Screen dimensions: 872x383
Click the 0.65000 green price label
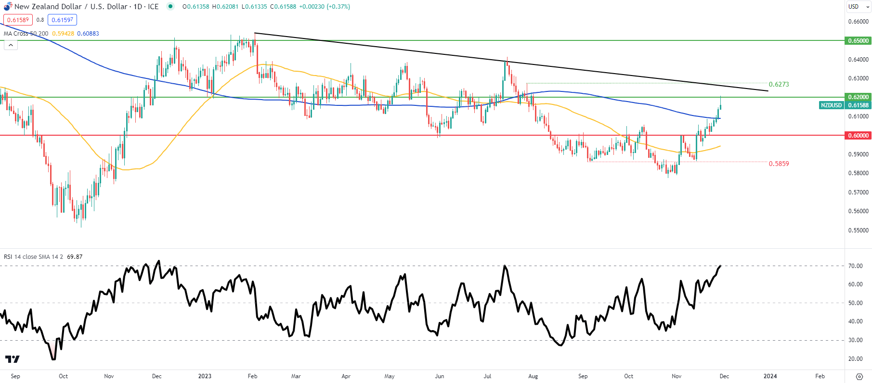(x=858, y=40)
